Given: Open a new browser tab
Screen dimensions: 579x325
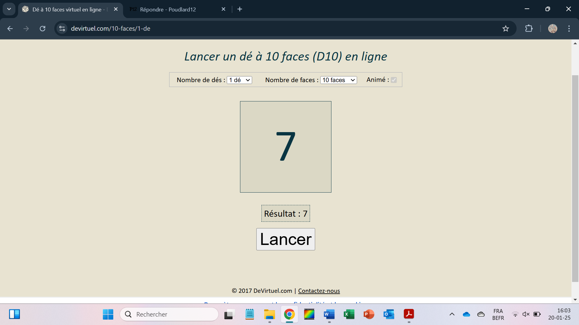Looking at the screenshot, I should pos(240,9).
